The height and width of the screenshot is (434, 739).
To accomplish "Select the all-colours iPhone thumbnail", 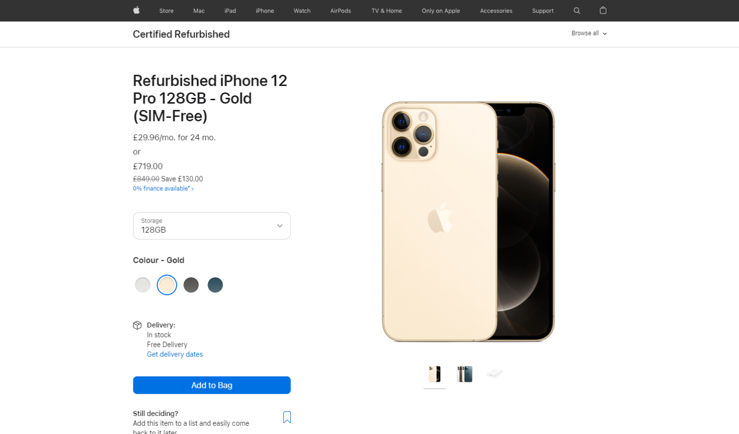I will coord(464,373).
